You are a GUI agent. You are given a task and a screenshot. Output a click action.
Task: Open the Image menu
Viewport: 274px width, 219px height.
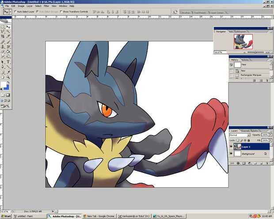[x=21, y=6]
